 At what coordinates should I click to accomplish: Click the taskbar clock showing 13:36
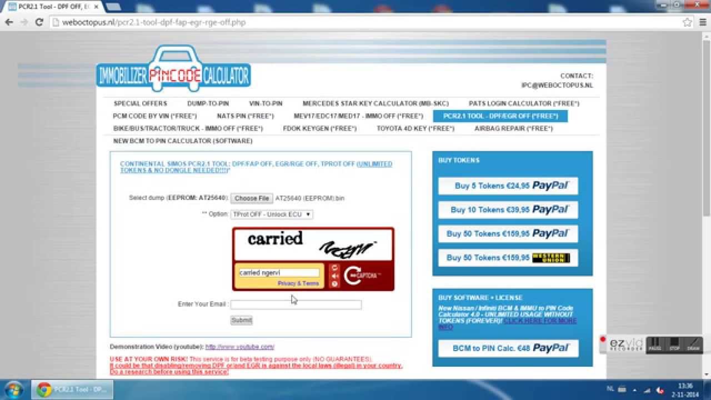click(x=685, y=390)
